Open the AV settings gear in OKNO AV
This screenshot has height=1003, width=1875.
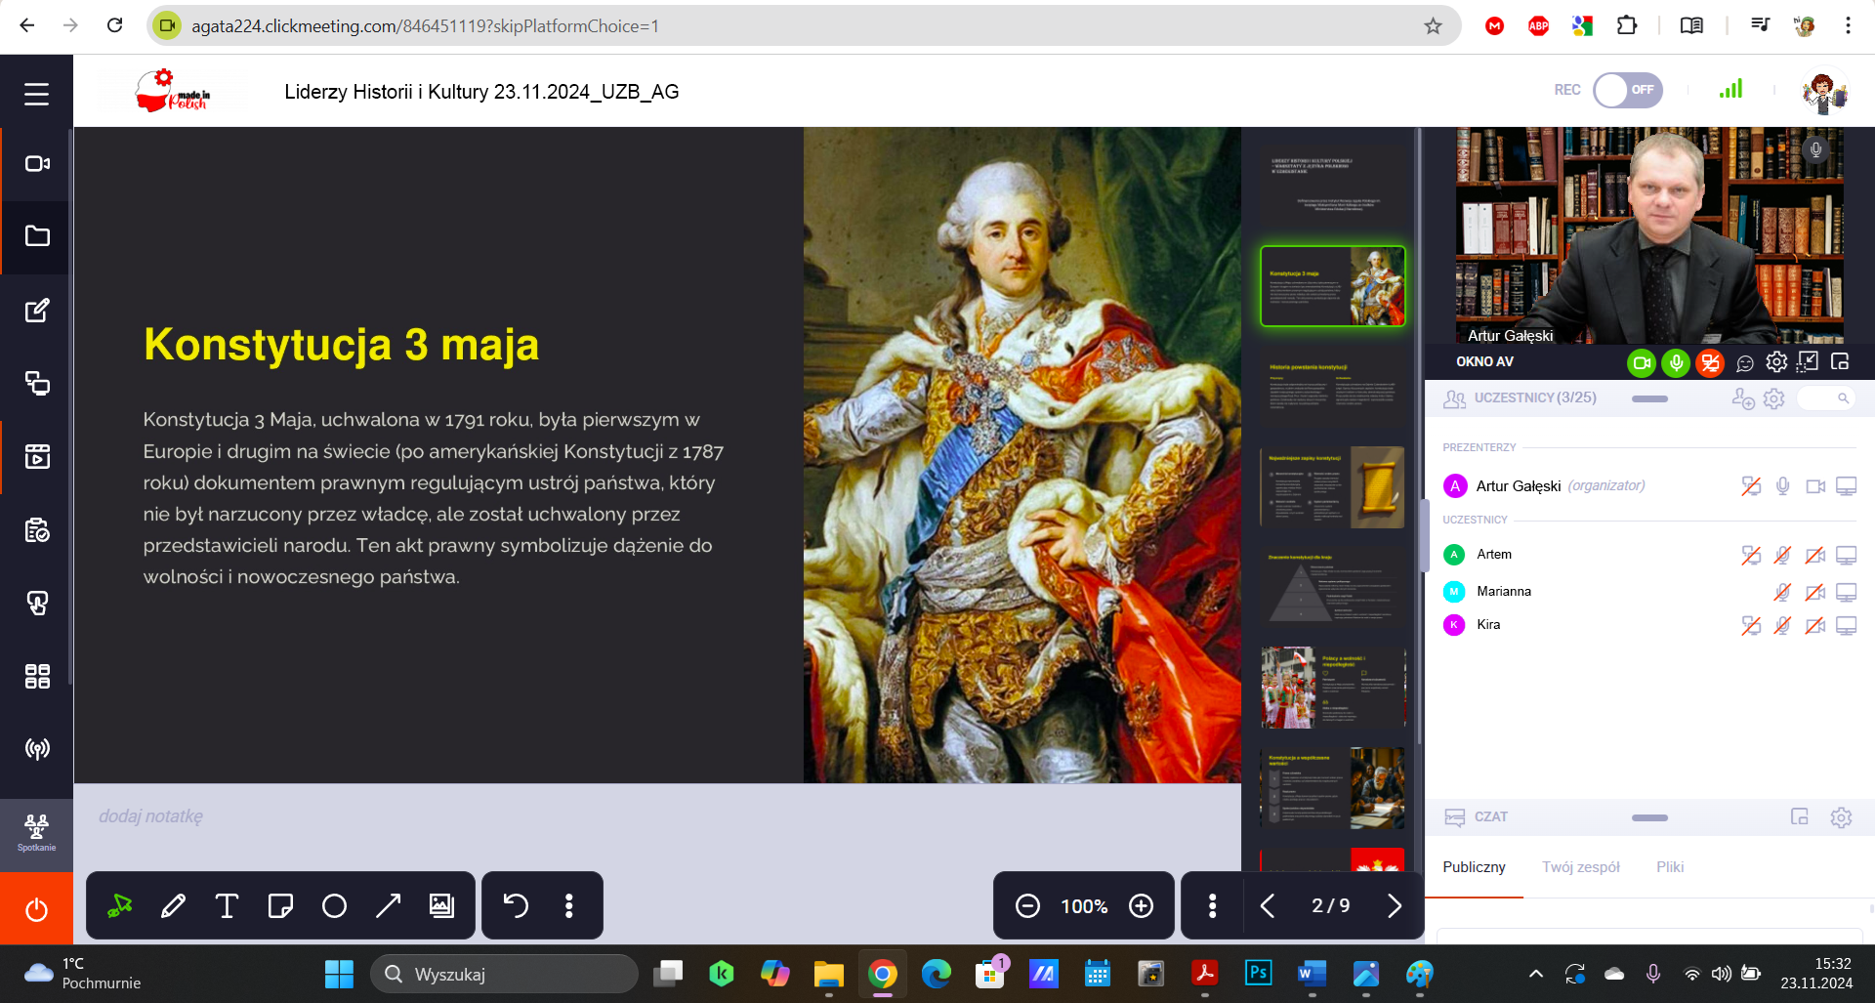click(1776, 362)
